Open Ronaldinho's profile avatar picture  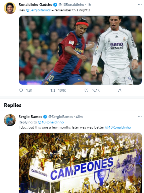point(10,8)
